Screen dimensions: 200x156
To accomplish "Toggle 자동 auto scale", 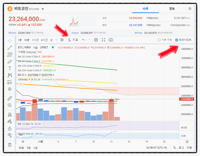I will (x=189, y=148).
